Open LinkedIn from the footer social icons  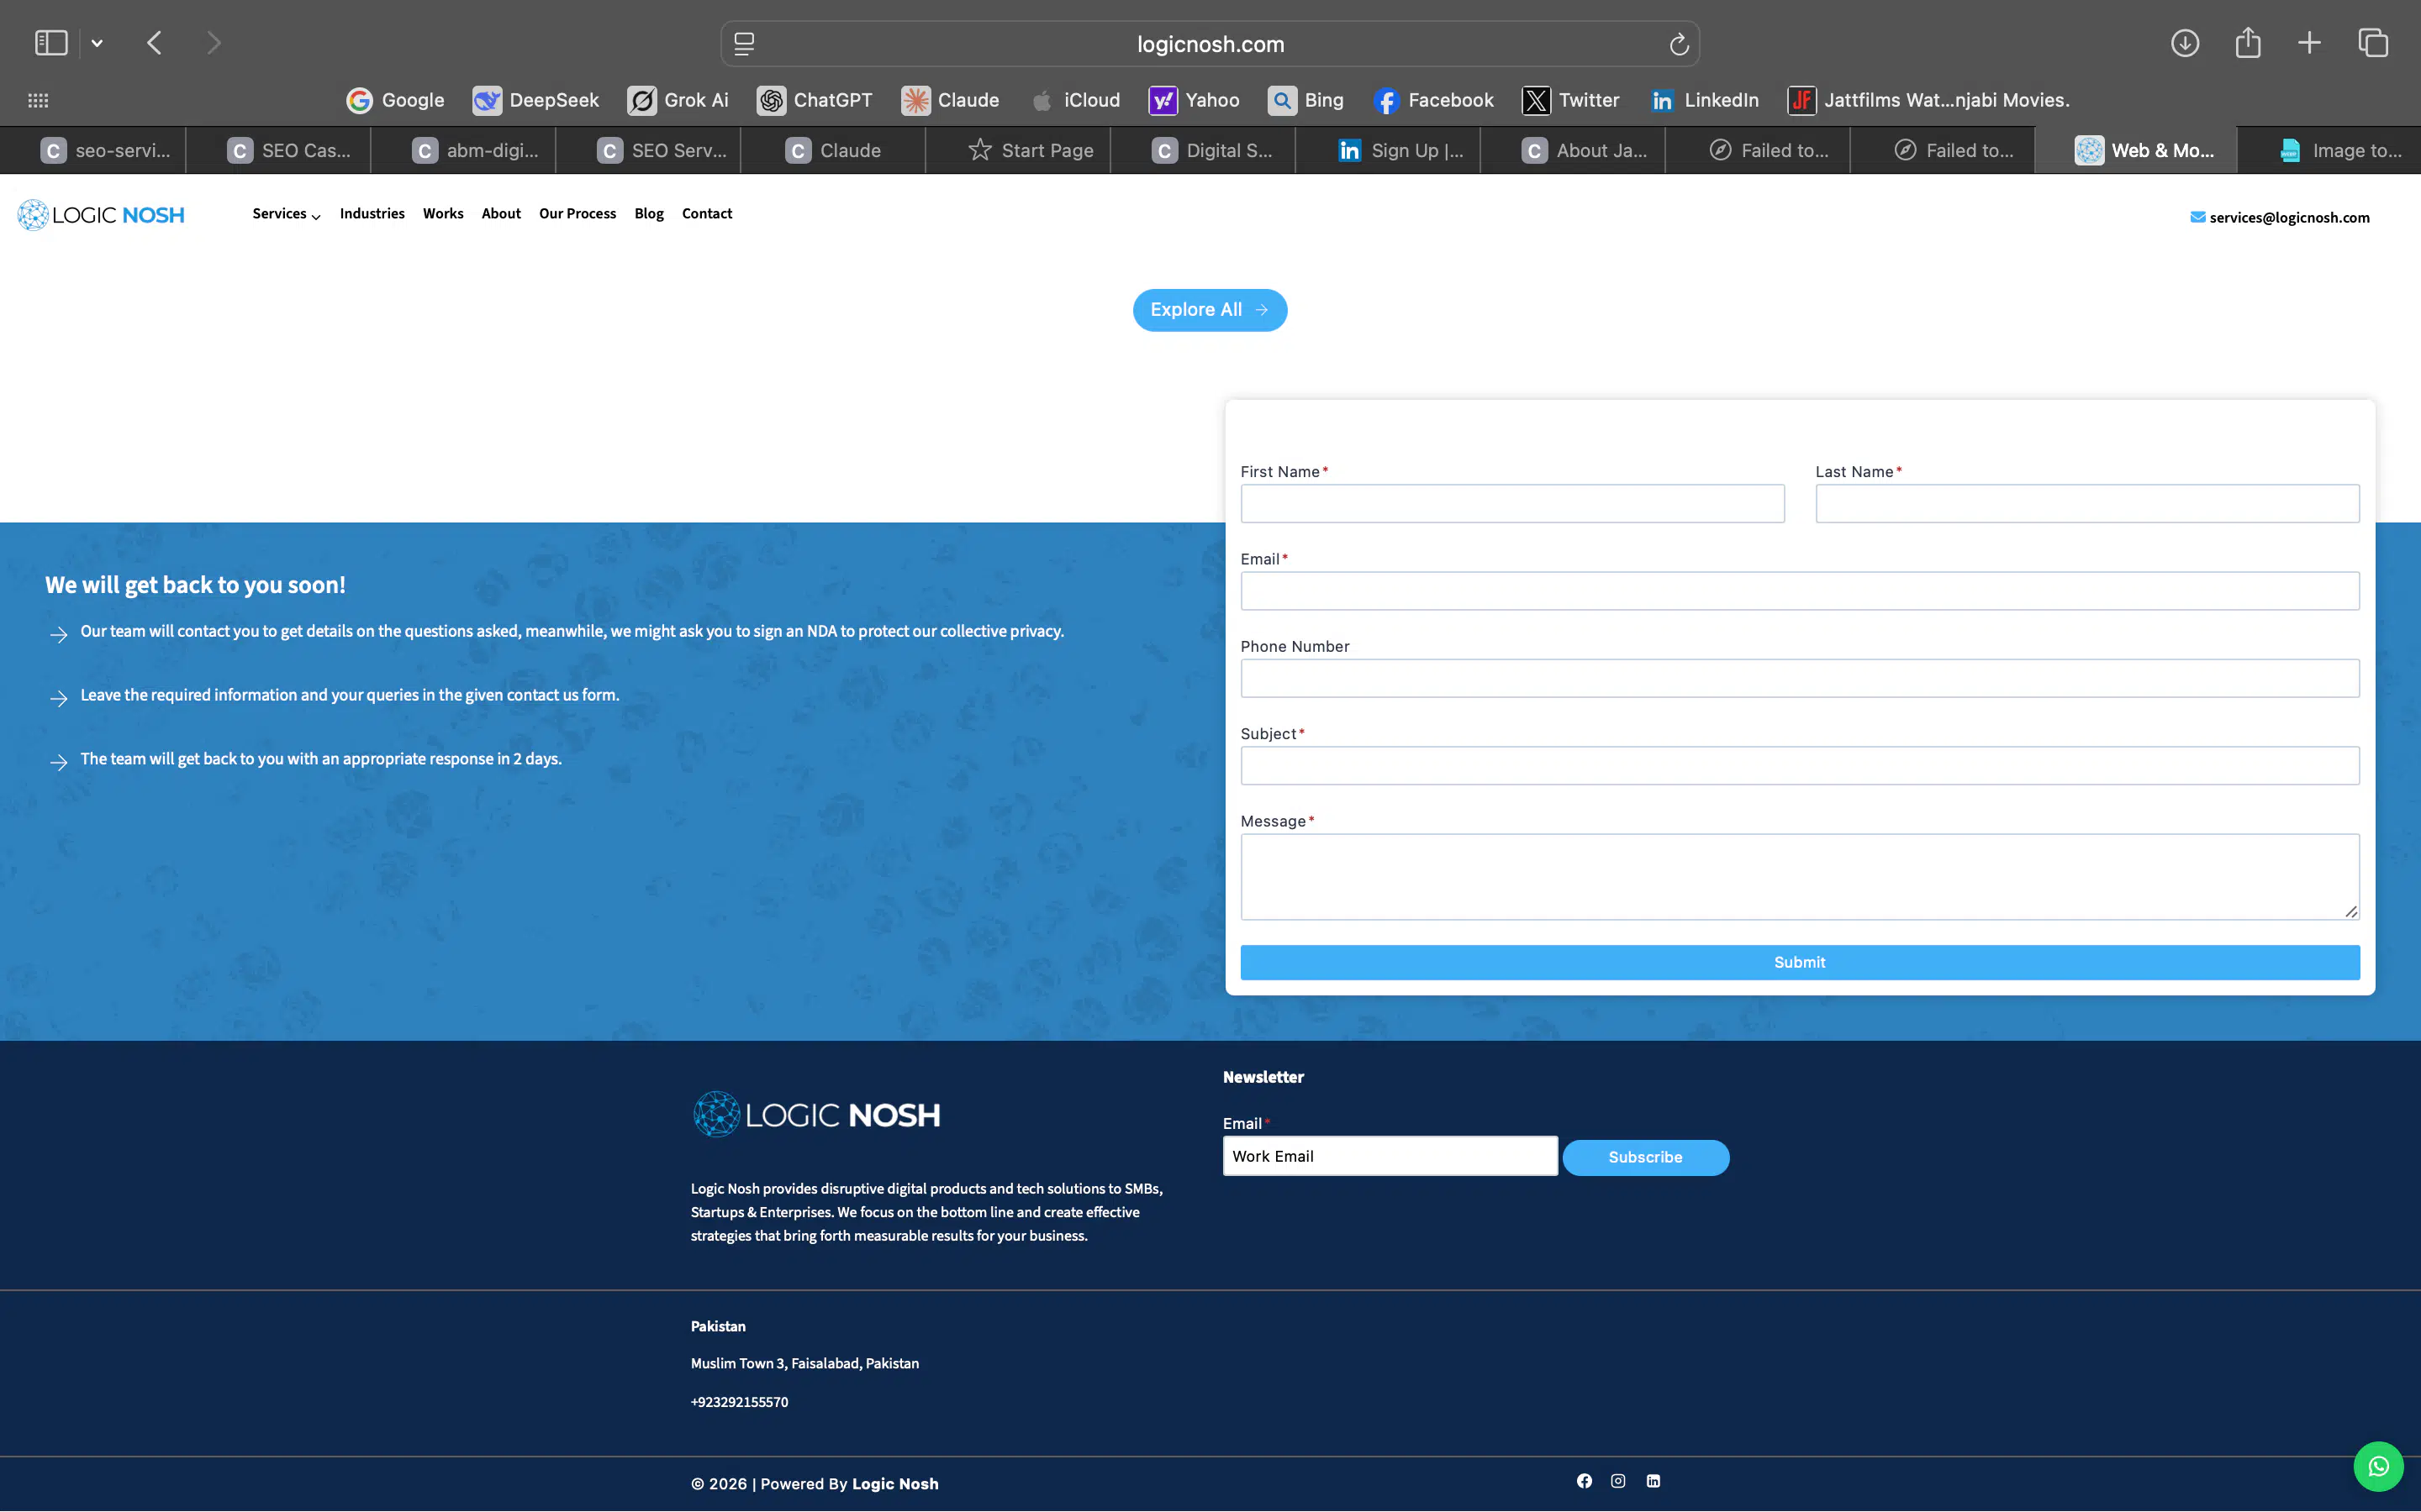point(1653,1481)
